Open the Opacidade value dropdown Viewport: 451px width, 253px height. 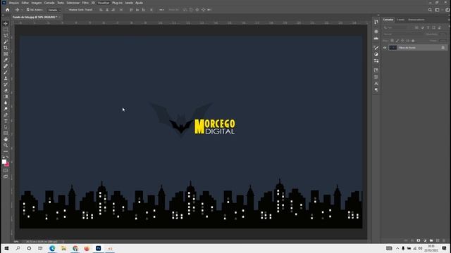tap(443, 34)
